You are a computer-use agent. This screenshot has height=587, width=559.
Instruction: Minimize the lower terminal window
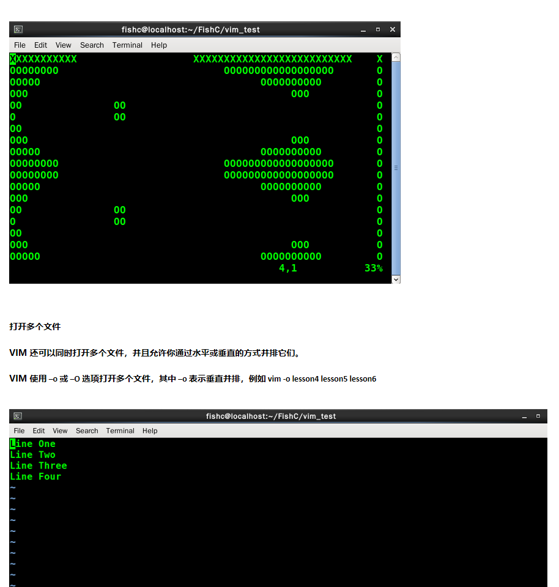point(524,416)
